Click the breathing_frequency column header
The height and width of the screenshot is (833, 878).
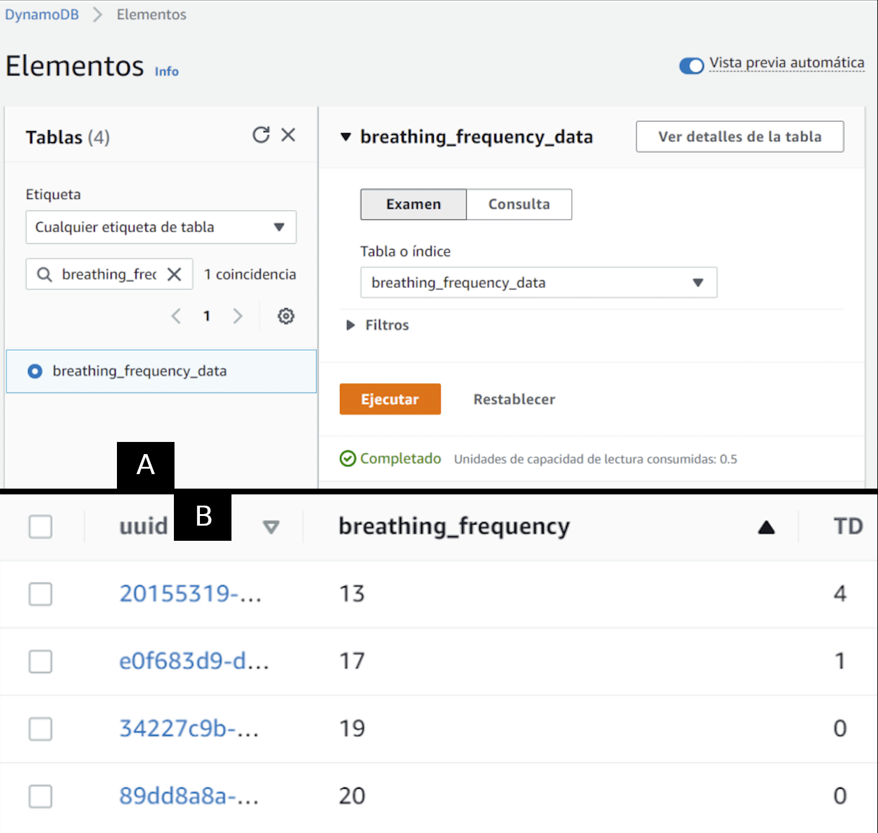point(454,526)
